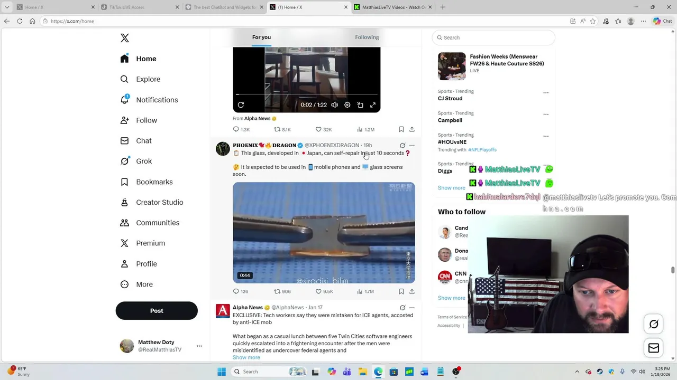Viewport: 677px width, 380px height.
Task: Replay the Alpha News video
Action: pos(241,105)
